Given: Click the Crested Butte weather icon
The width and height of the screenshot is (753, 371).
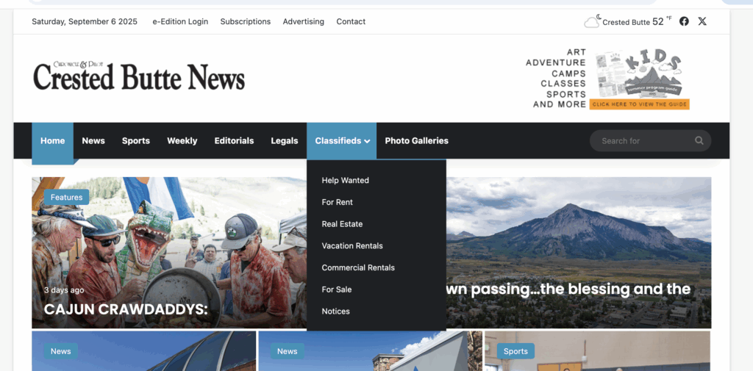Looking at the screenshot, I should (592, 21).
